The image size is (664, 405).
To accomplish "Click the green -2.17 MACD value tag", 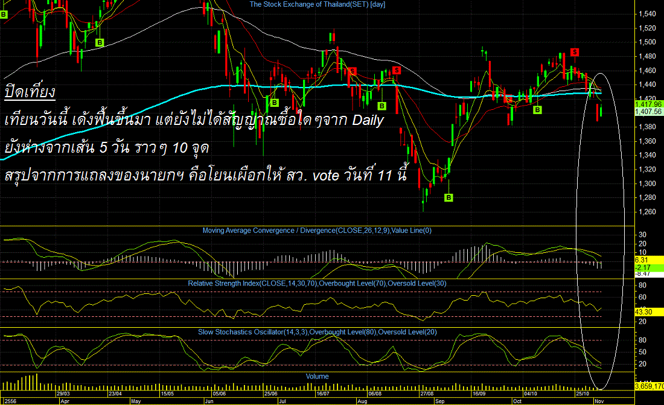I will 649,268.
